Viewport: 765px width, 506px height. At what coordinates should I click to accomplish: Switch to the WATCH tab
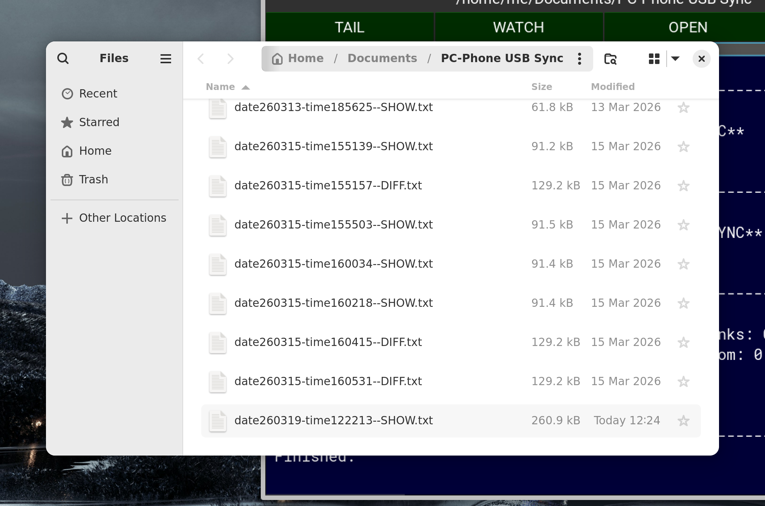[519, 27]
